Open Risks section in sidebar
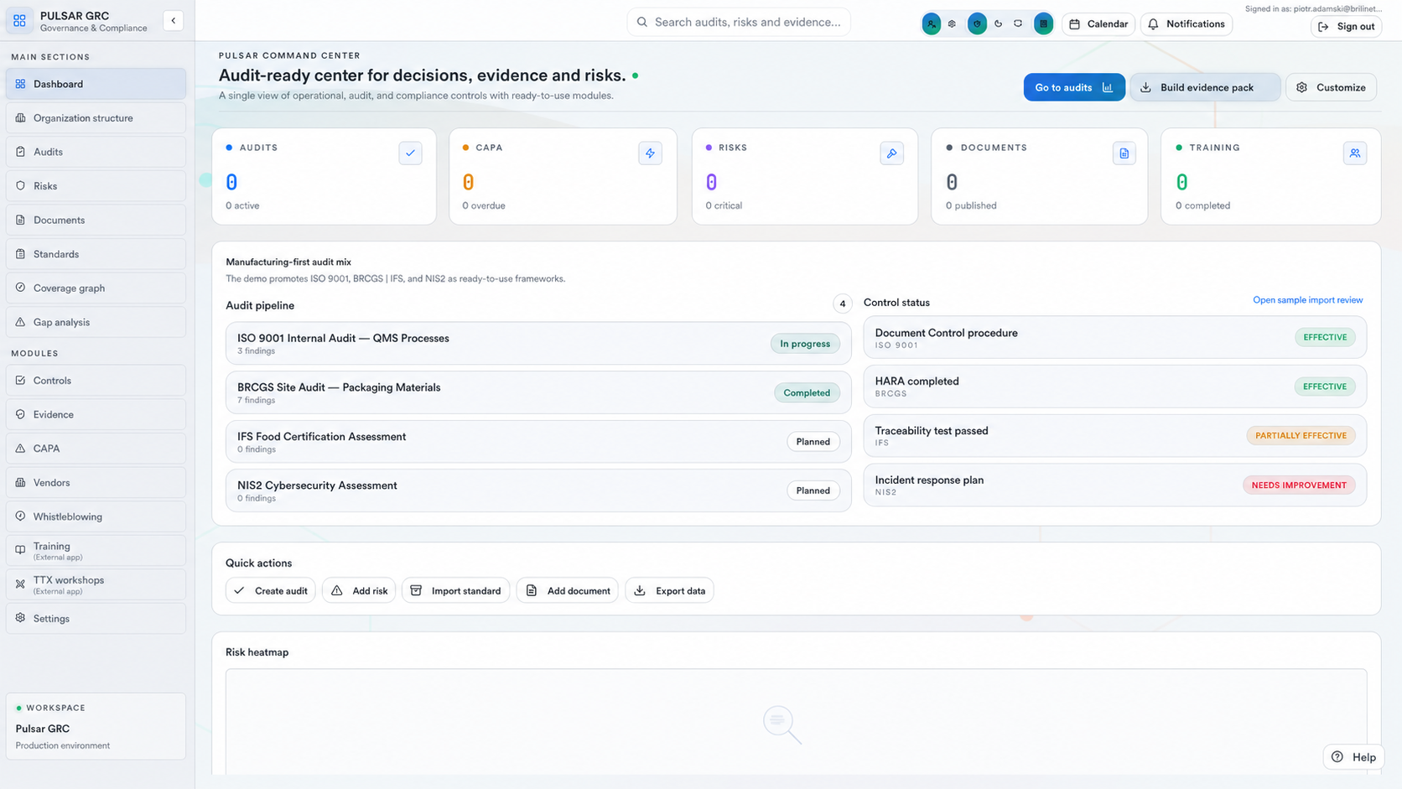 [96, 186]
